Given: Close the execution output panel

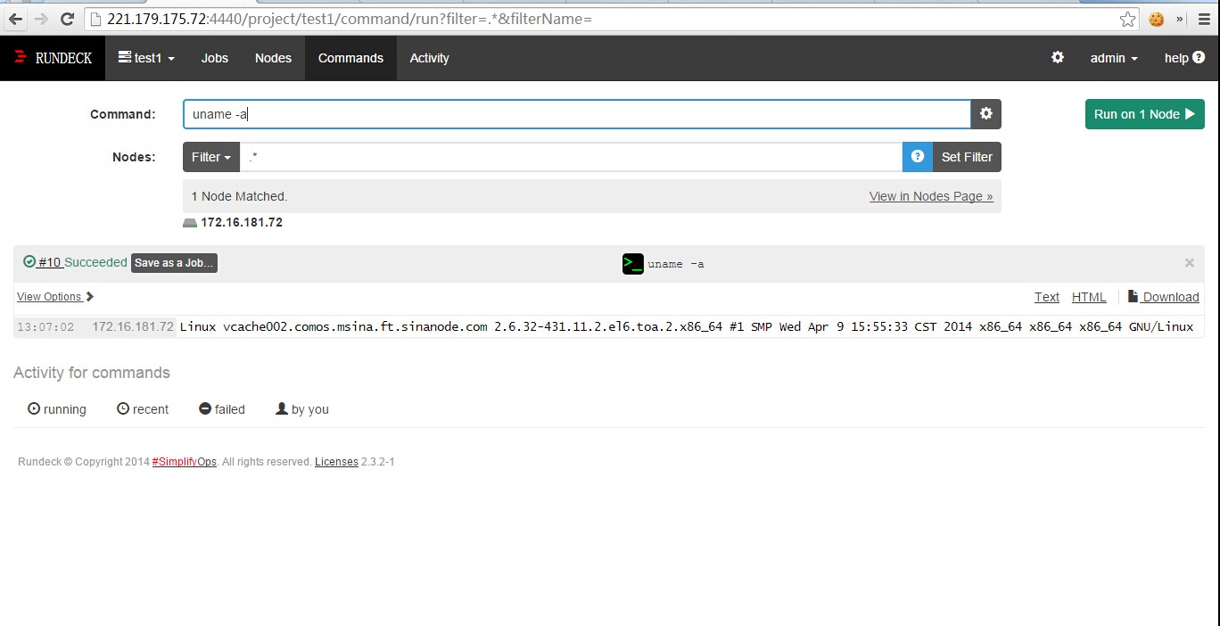Looking at the screenshot, I should pos(1189,263).
